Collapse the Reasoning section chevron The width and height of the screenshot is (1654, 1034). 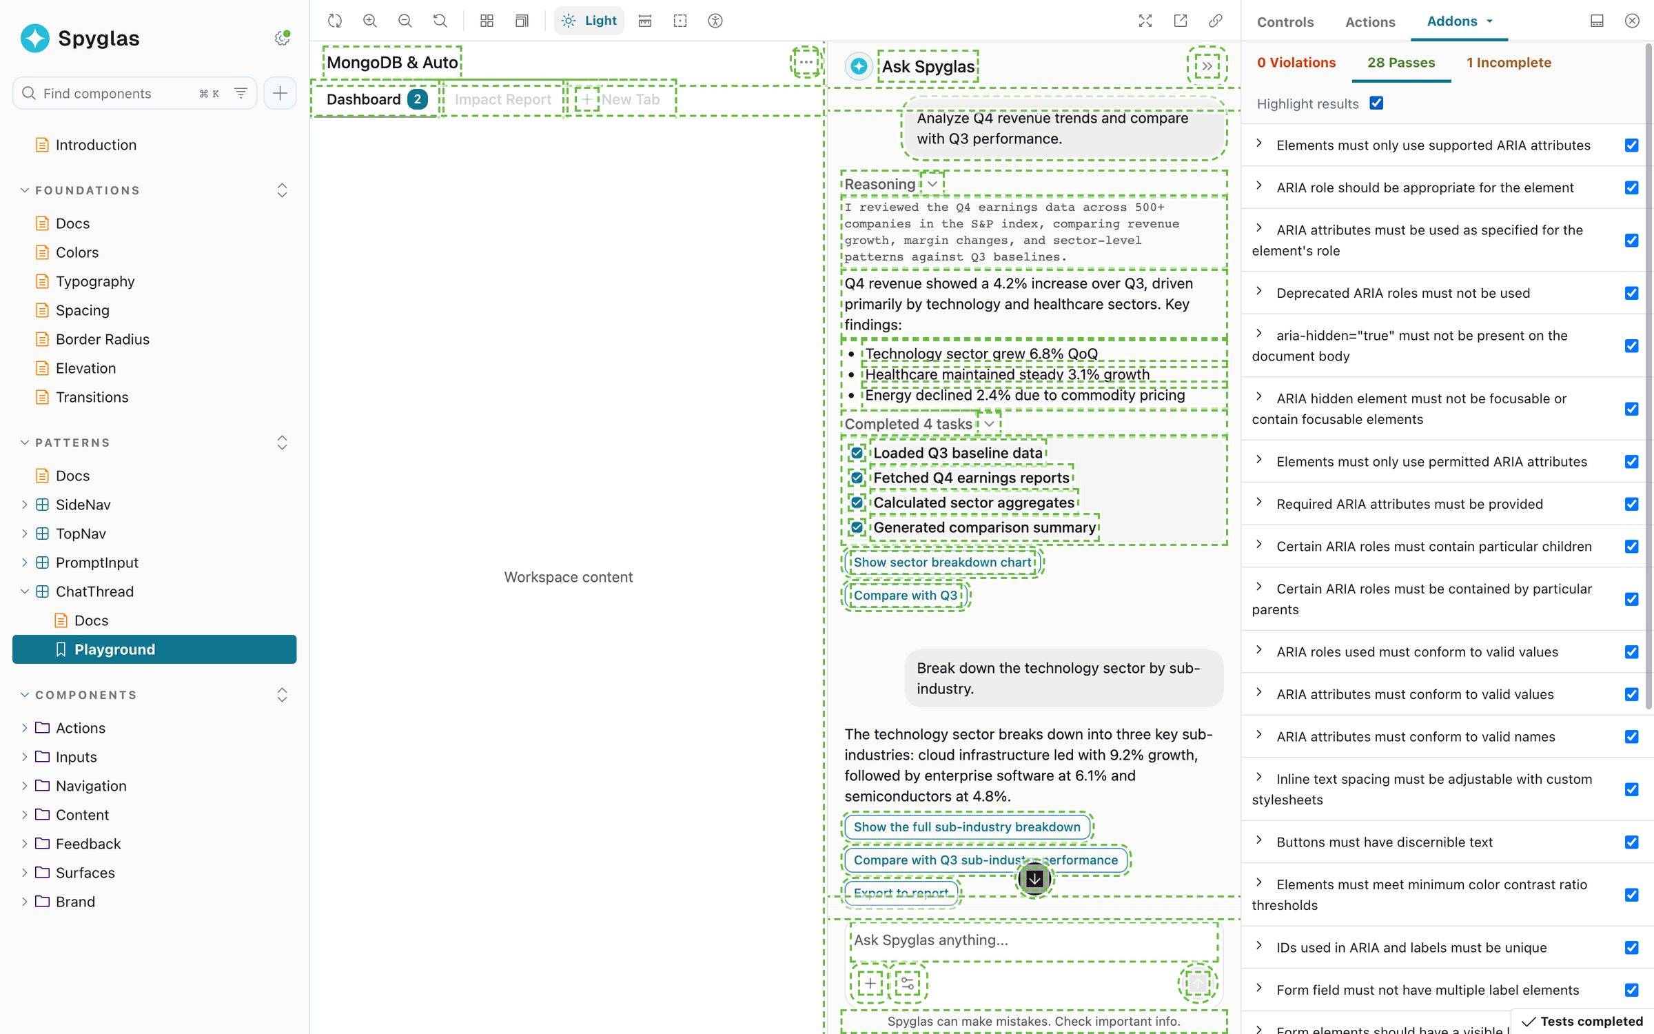click(x=932, y=184)
